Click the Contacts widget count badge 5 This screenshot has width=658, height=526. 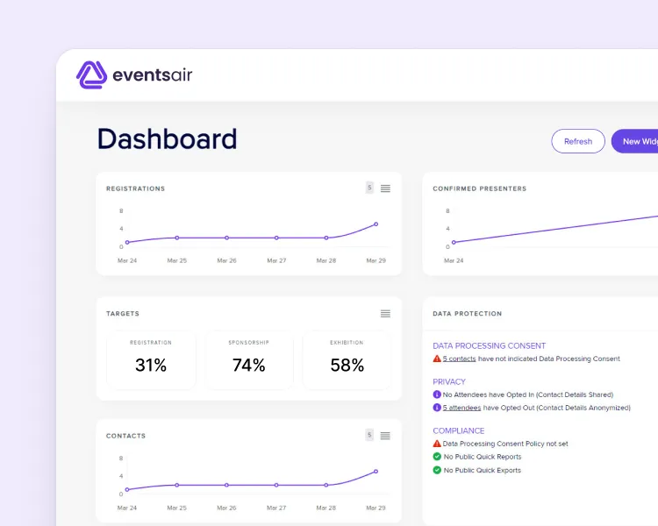369,435
